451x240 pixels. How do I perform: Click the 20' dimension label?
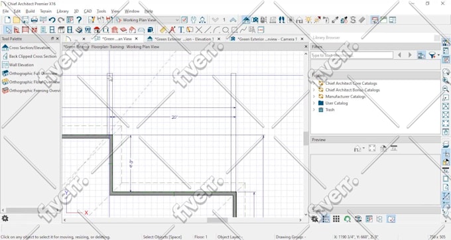(174, 117)
